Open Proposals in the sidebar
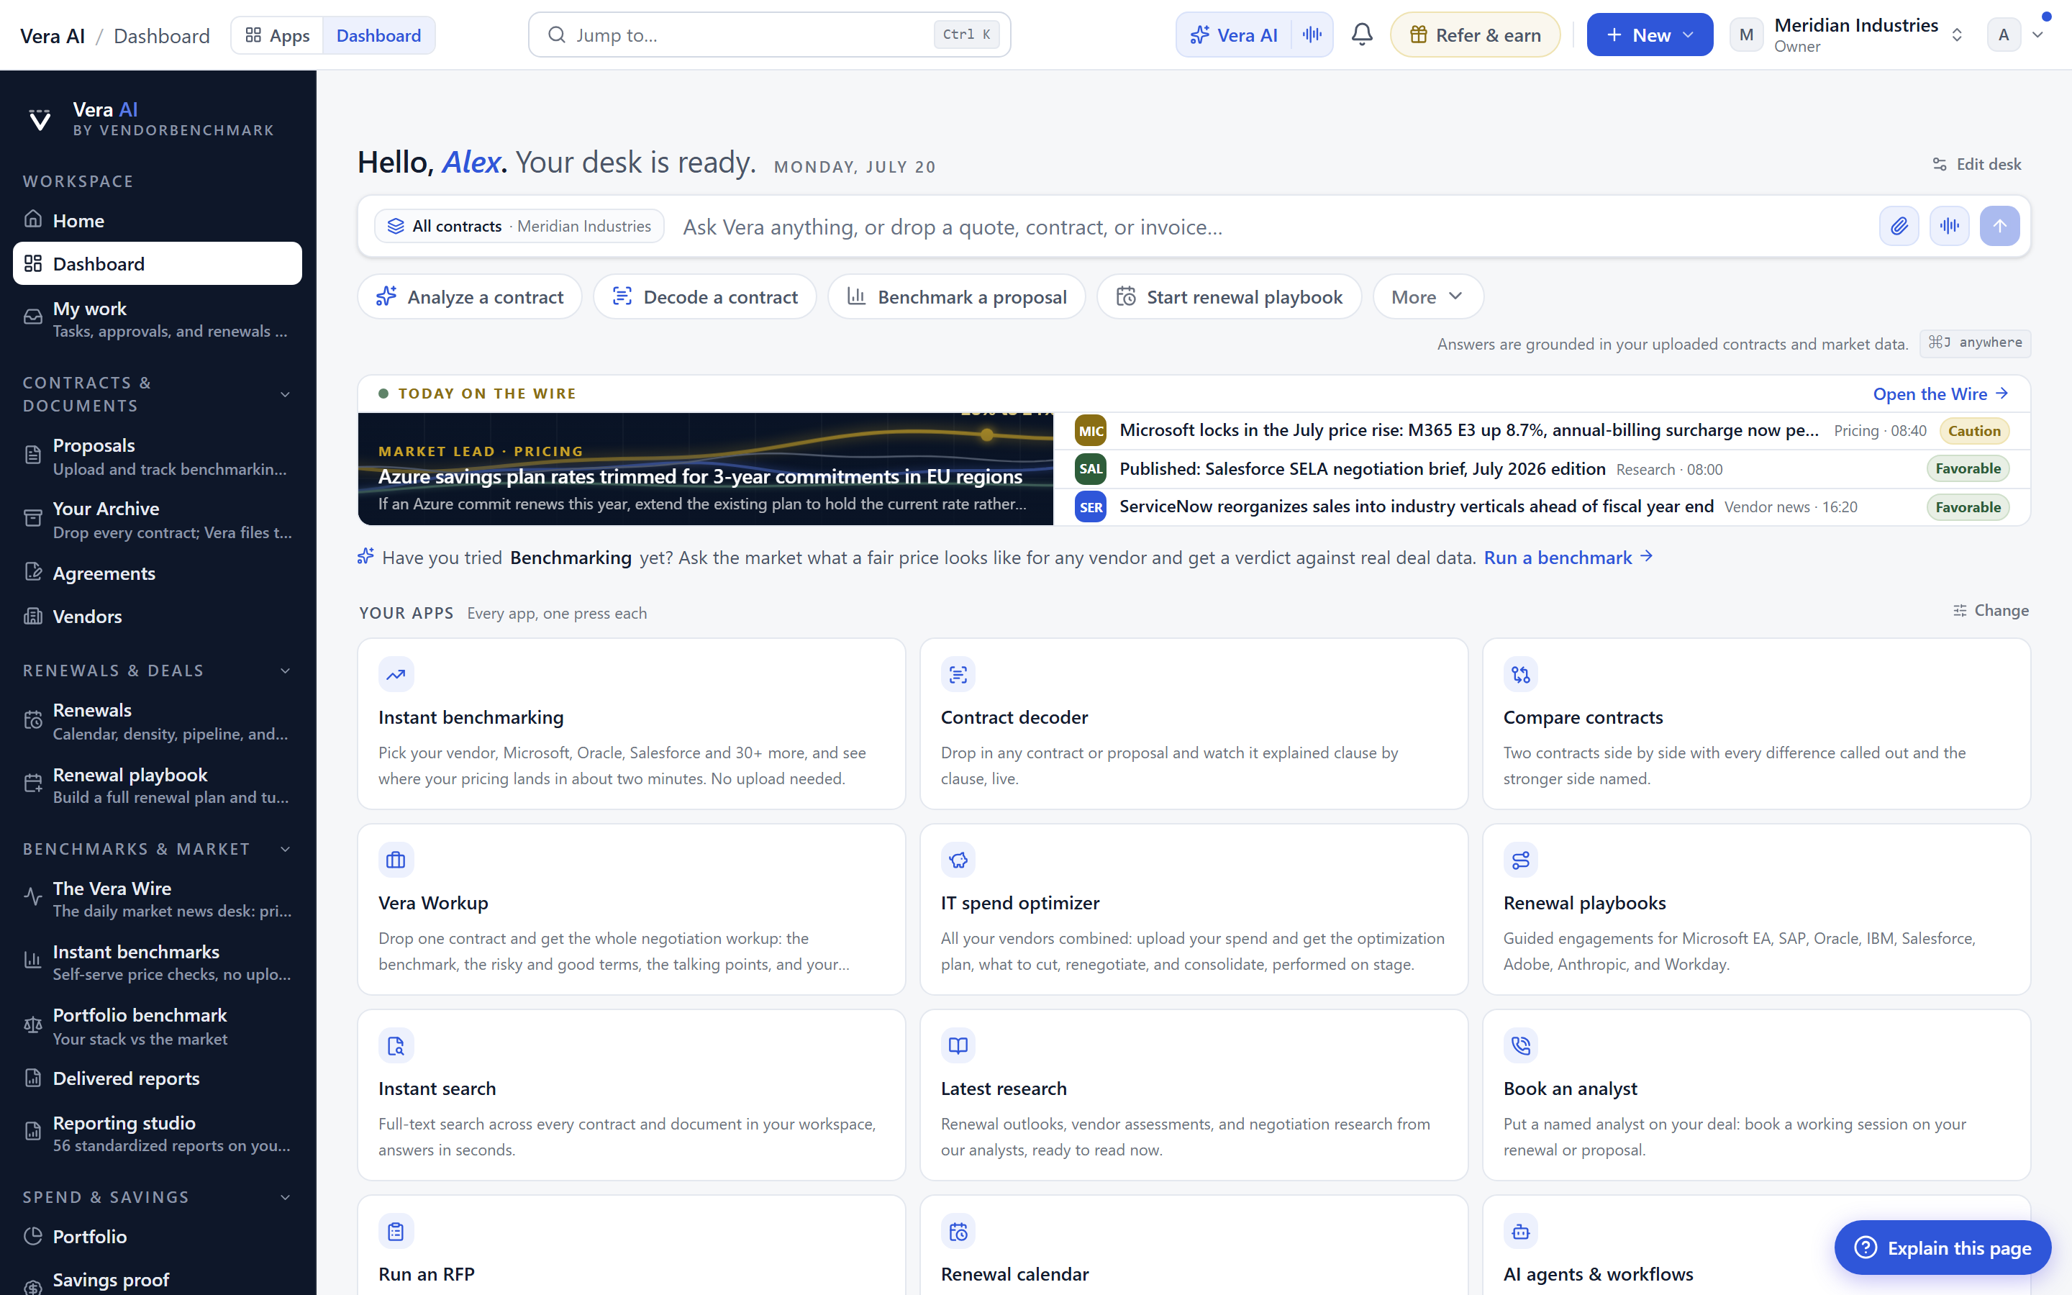The height and width of the screenshot is (1295, 2072). 158,457
